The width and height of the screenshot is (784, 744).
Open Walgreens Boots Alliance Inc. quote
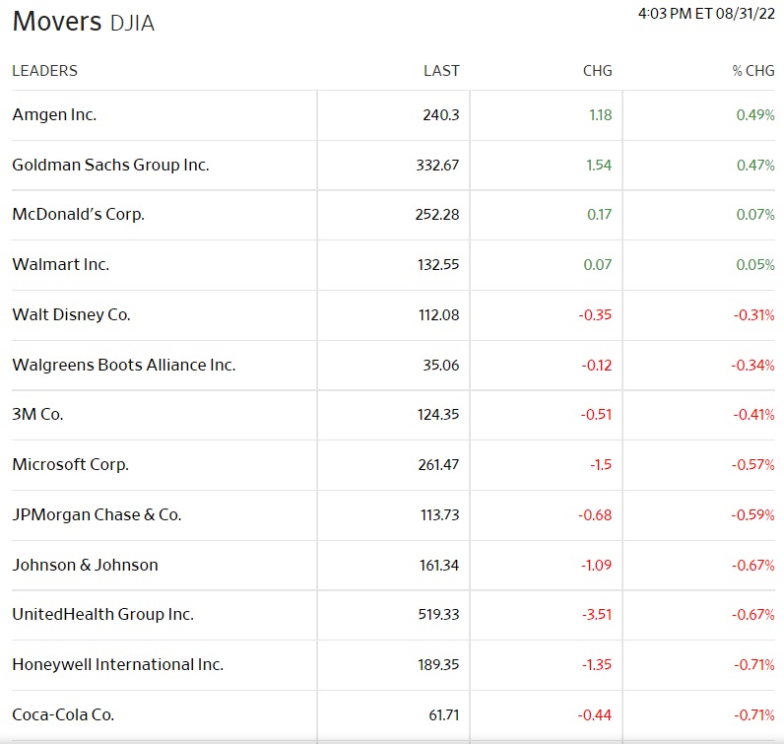[x=123, y=365]
